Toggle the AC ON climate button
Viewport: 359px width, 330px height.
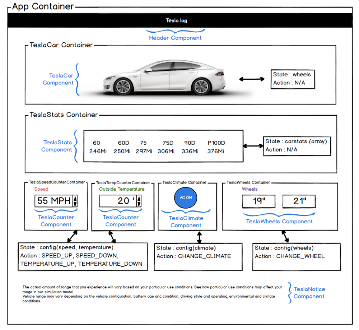(x=186, y=198)
